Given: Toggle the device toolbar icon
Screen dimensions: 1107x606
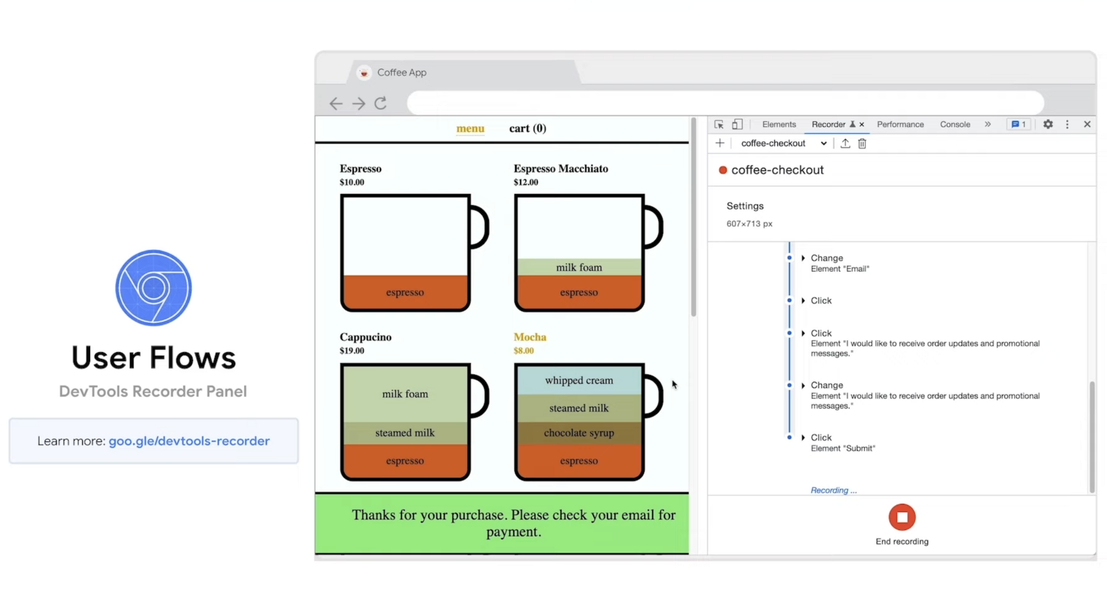Looking at the screenshot, I should (737, 124).
